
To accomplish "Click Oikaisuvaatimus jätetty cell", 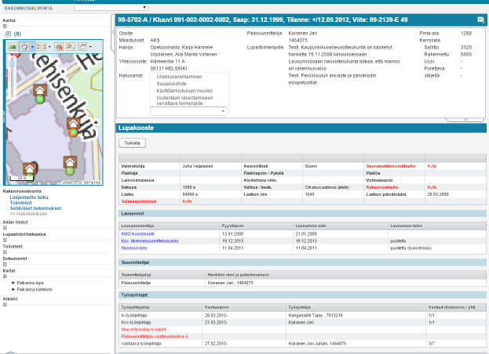I will (327, 187).
